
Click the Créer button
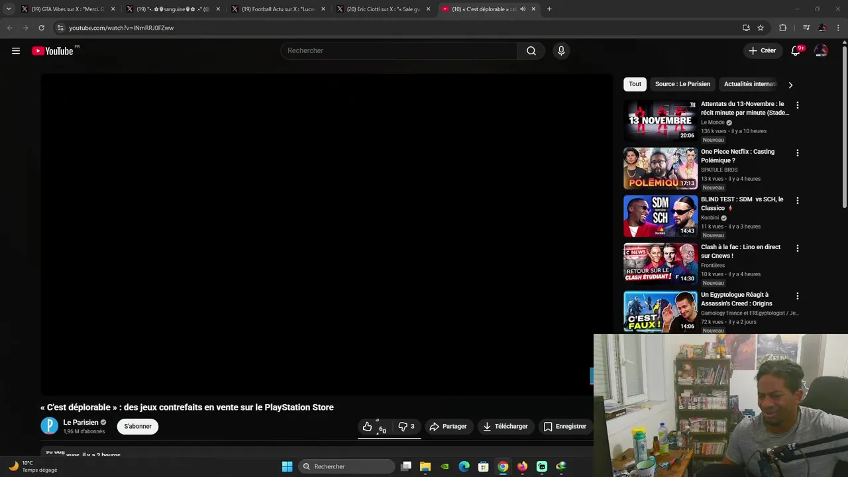click(762, 51)
